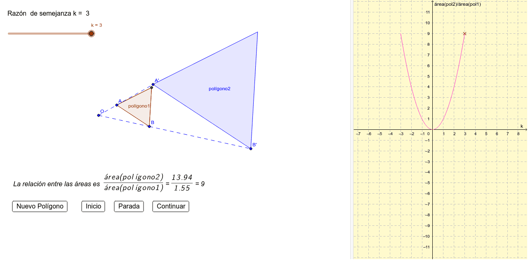This screenshot has height=260, width=528.
Task: Click the 'Razón de semejanza k = 3' text
Action: point(48,13)
